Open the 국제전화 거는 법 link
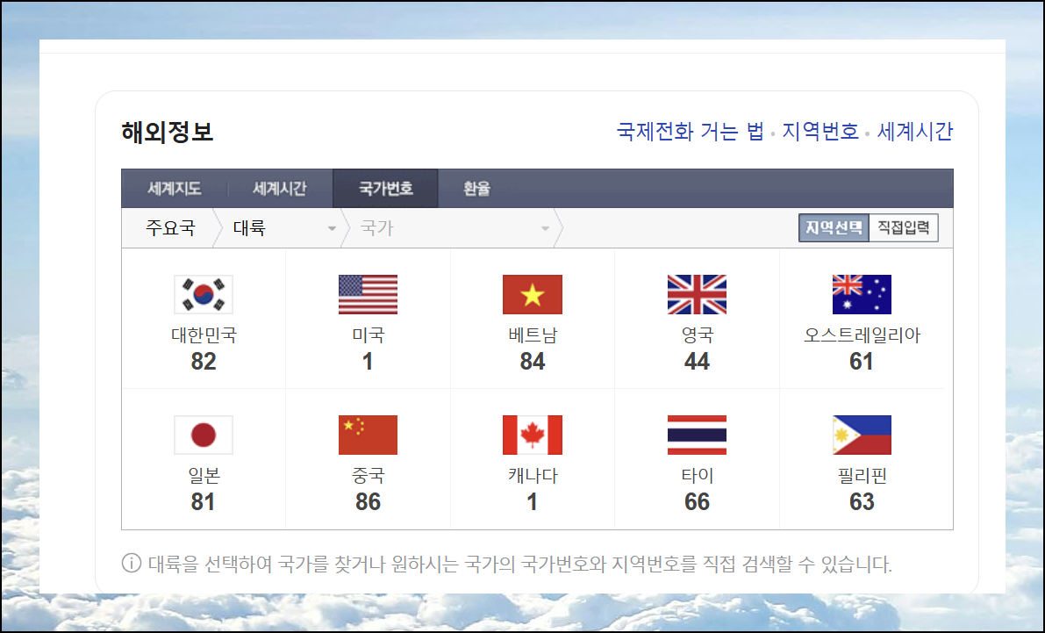 [x=690, y=132]
